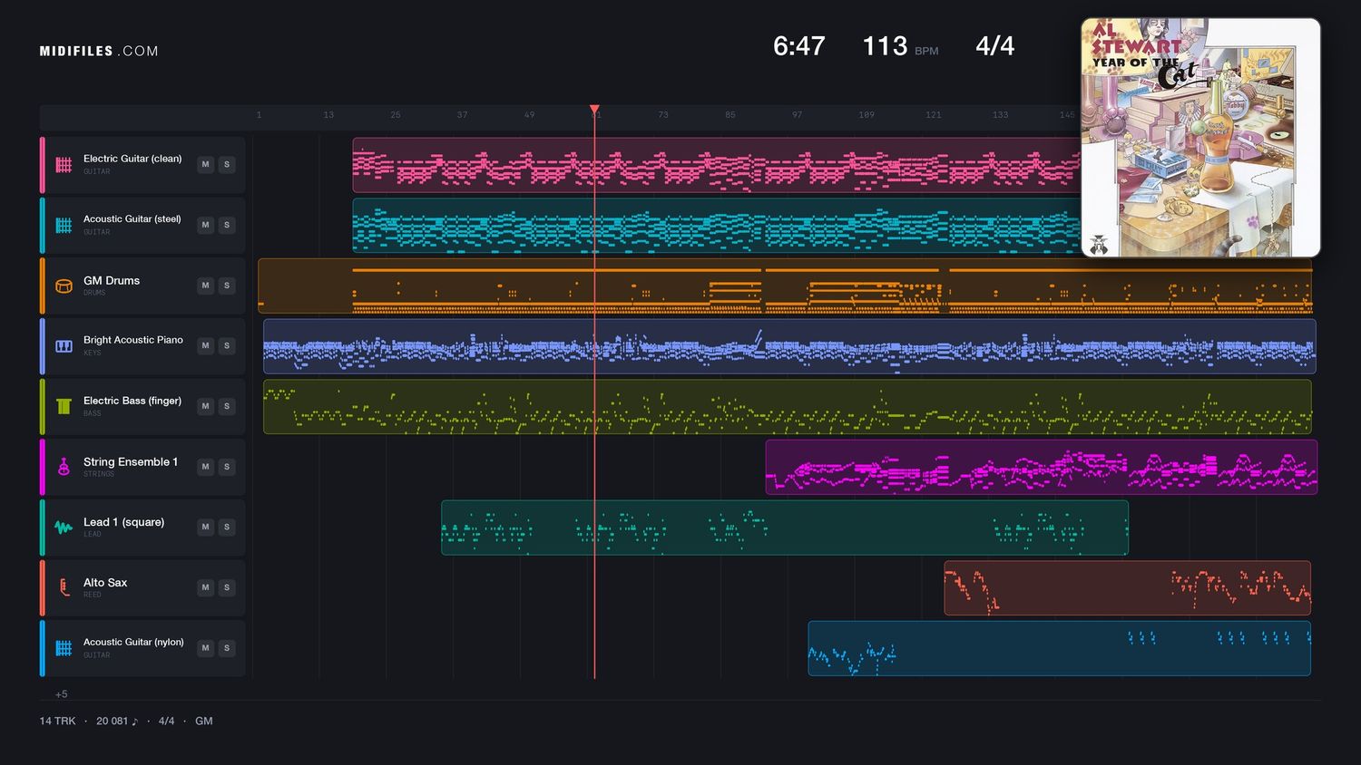
Task: Solo the Acoustic Guitar (steel) track
Action: click(227, 225)
